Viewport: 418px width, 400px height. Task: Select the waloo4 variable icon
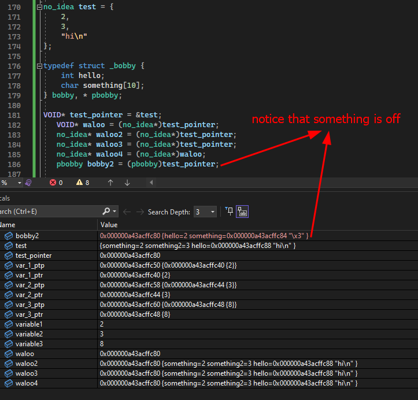[9, 383]
